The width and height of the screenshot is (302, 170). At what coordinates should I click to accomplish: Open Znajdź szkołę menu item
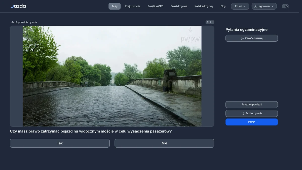133,6
